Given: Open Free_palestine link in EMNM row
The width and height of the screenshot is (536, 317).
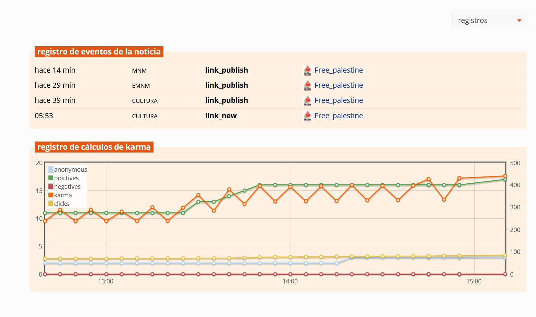Looking at the screenshot, I should [339, 85].
